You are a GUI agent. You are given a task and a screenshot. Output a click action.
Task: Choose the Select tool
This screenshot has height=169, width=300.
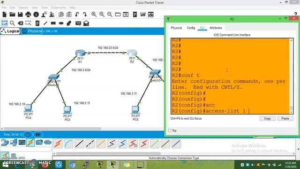(4, 23)
